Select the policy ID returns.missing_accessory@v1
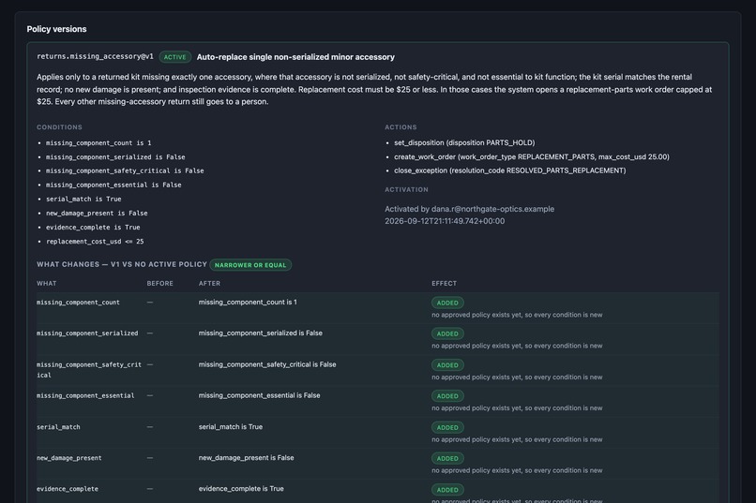The height and width of the screenshot is (503, 756). (95, 56)
